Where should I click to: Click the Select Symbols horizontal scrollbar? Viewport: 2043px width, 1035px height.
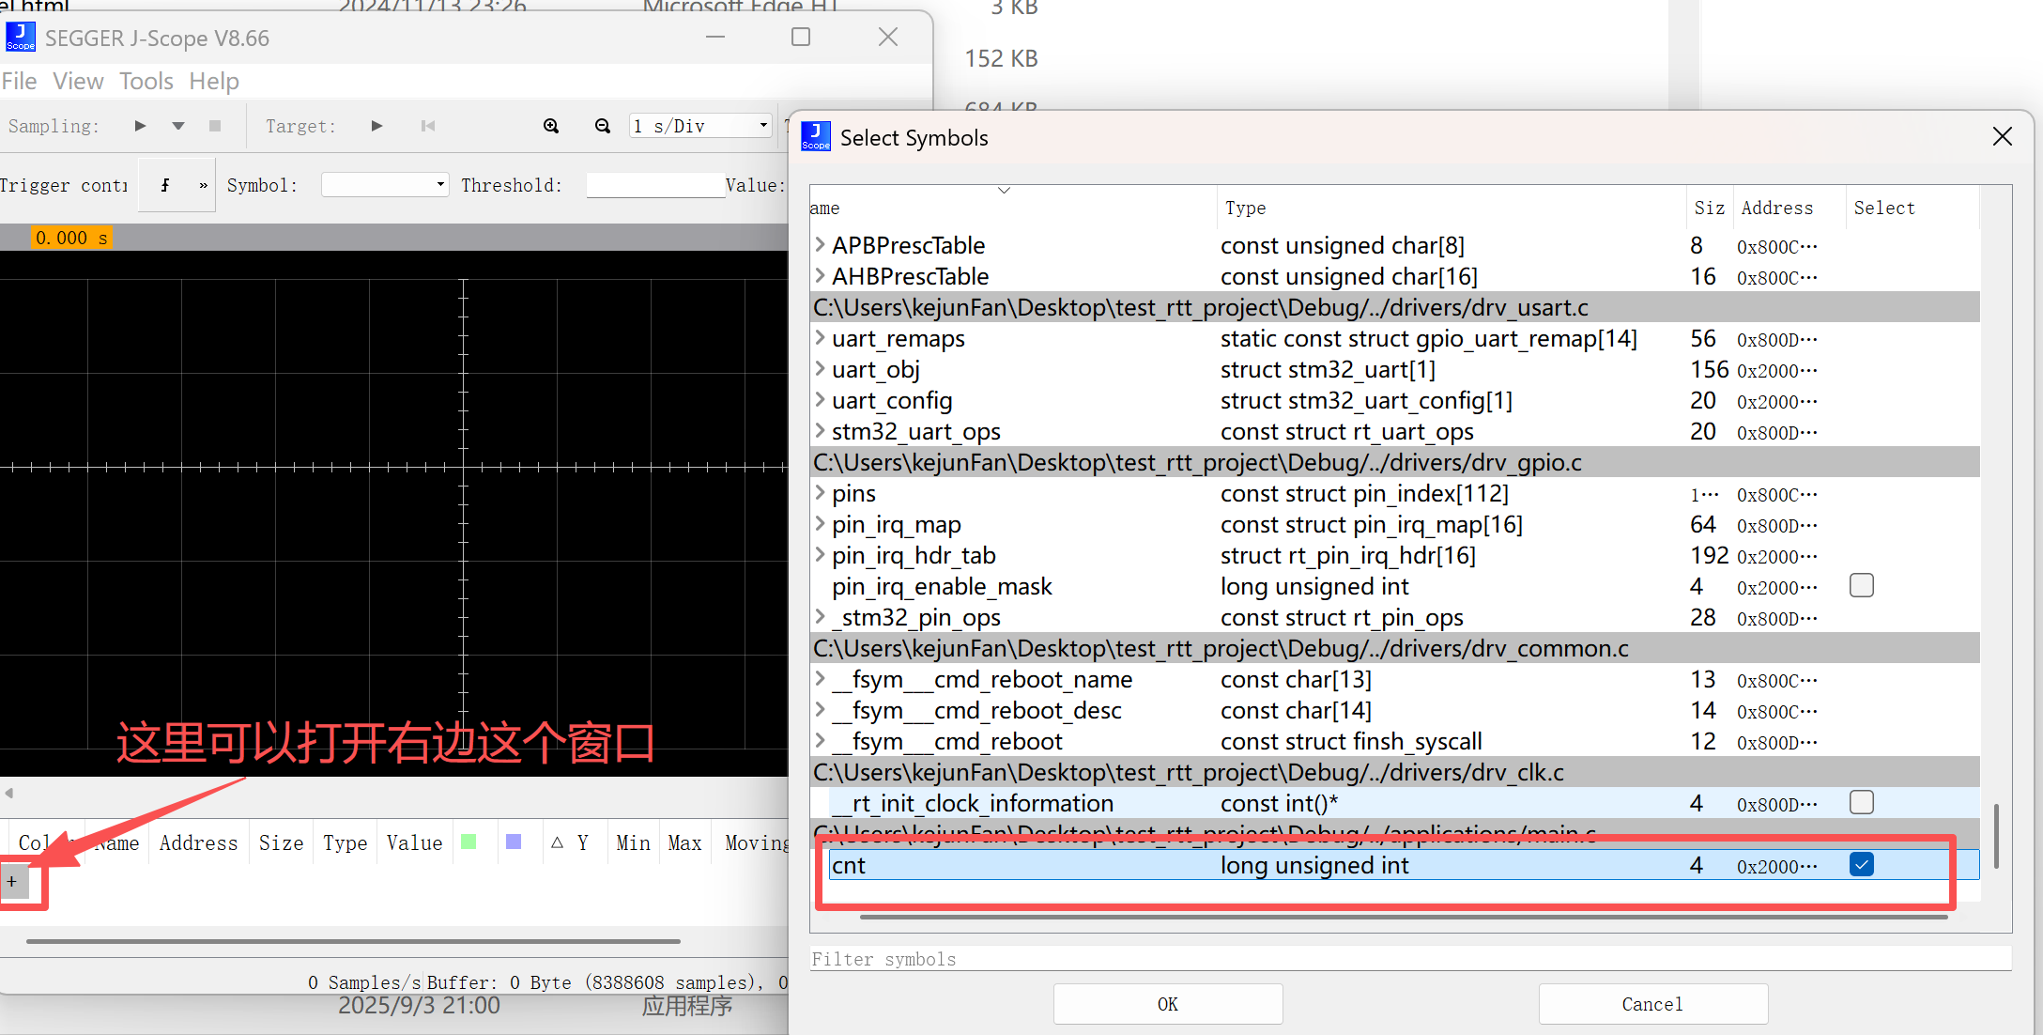pyautogui.click(x=1405, y=918)
